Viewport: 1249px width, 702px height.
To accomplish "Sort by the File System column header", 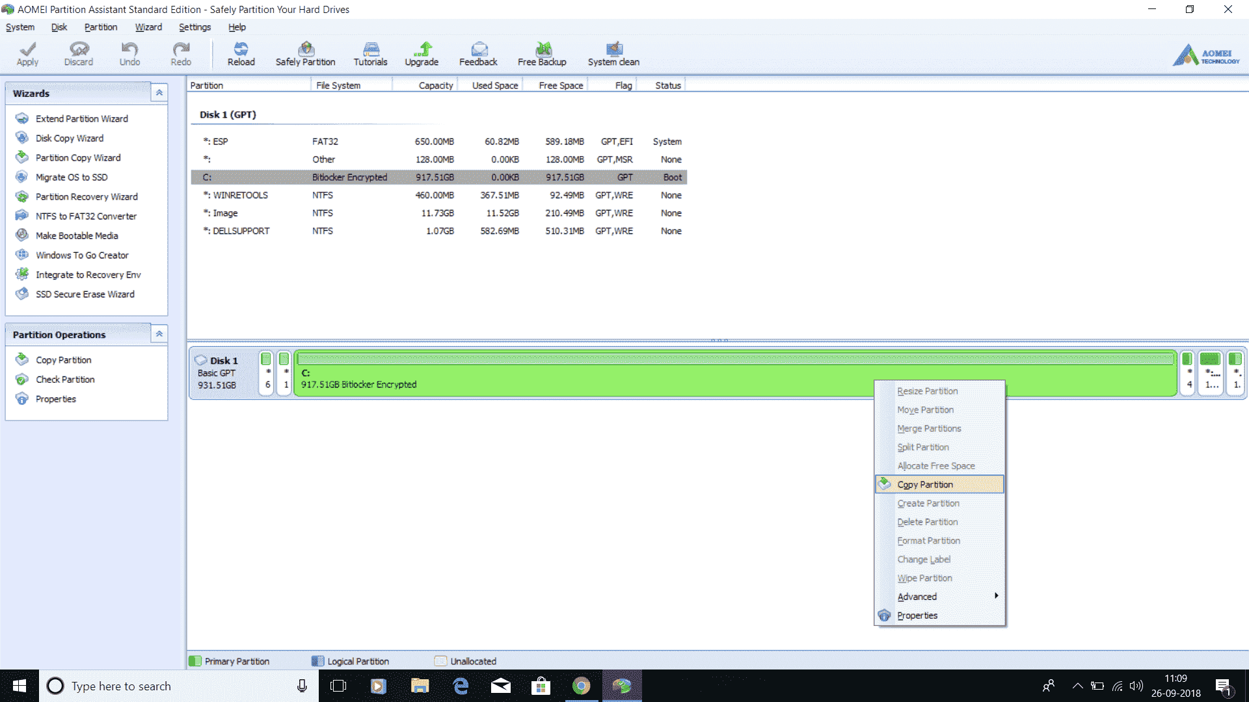I will coord(351,85).
